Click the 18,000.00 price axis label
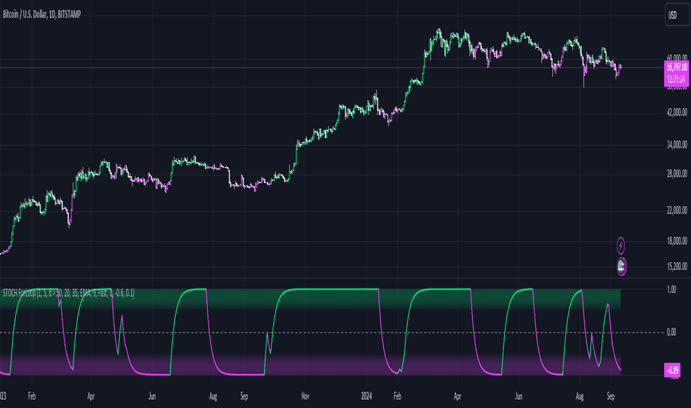The height and width of the screenshot is (408, 691). [x=677, y=241]
